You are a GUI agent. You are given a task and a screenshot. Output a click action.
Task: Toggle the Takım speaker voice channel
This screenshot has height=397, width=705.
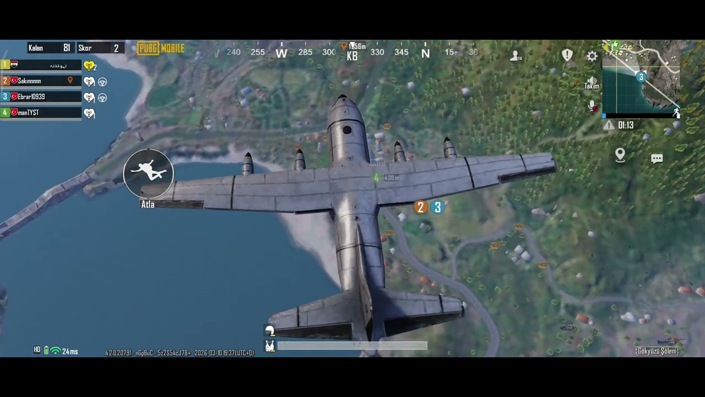592,82
